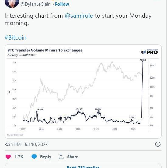The height and width of the screenshot is (168, 167).
Task: Open the @samjrule mention link
Action: [x=79, y=16]
